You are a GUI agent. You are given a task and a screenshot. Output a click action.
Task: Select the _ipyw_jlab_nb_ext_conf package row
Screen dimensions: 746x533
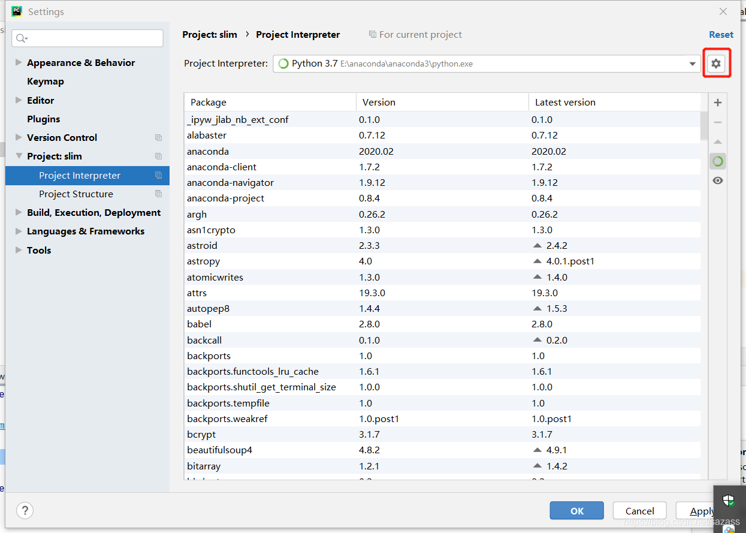[x=442, y=120]
